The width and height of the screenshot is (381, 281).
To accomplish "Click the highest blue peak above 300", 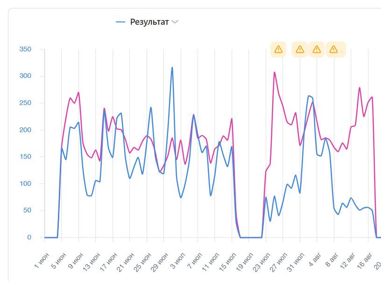I will point(172,68).
